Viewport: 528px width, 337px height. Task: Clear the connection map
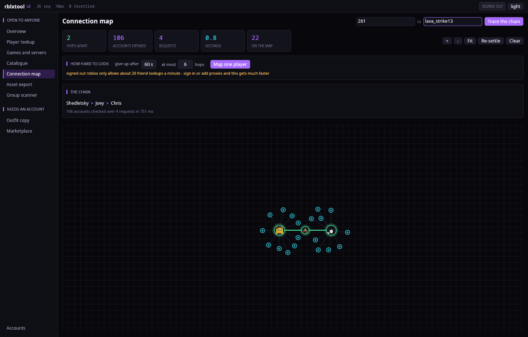515,41
